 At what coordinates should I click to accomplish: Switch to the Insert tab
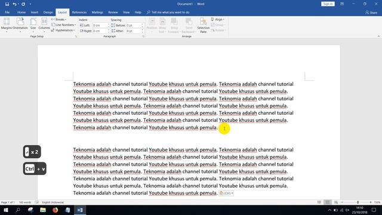[35, 12]
